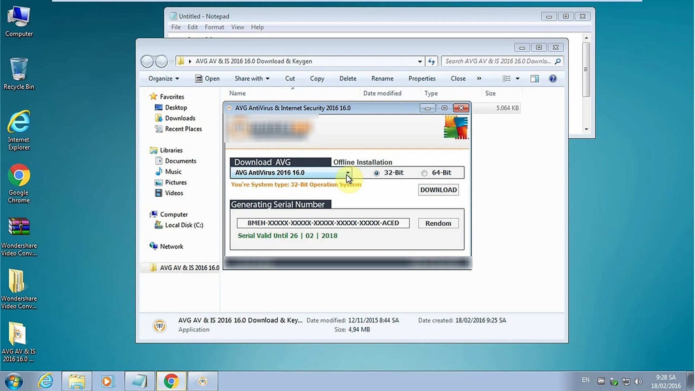Open the Organize dropdown menu

coord(164,79)
